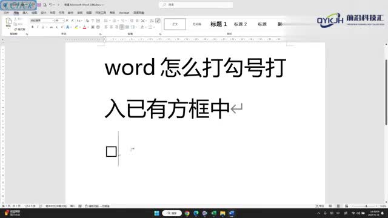Toggle Show/Hide paragraph marks

pos(158,21)
